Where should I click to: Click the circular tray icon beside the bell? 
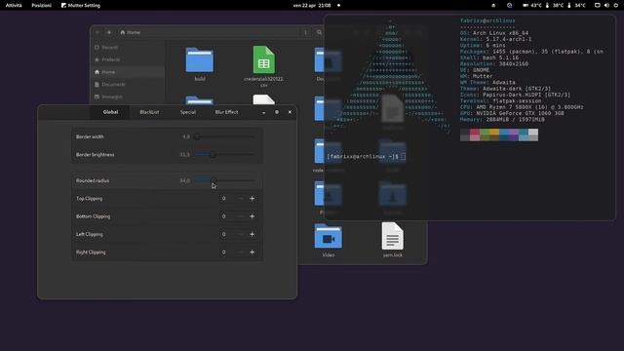[509, 5]
